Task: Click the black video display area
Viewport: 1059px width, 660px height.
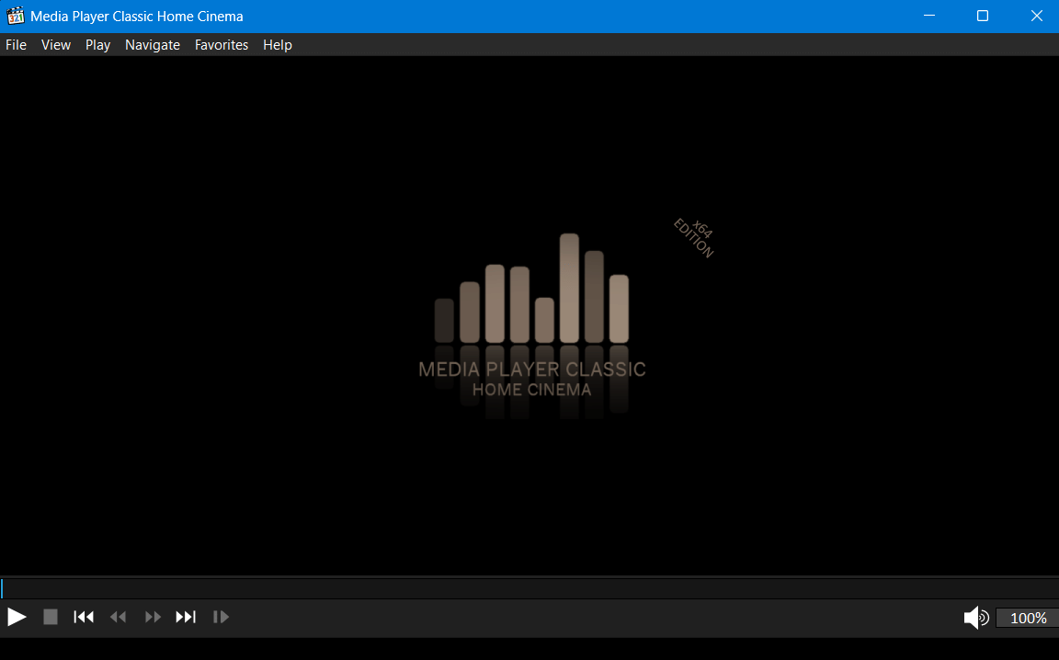Action: (529, 315)
